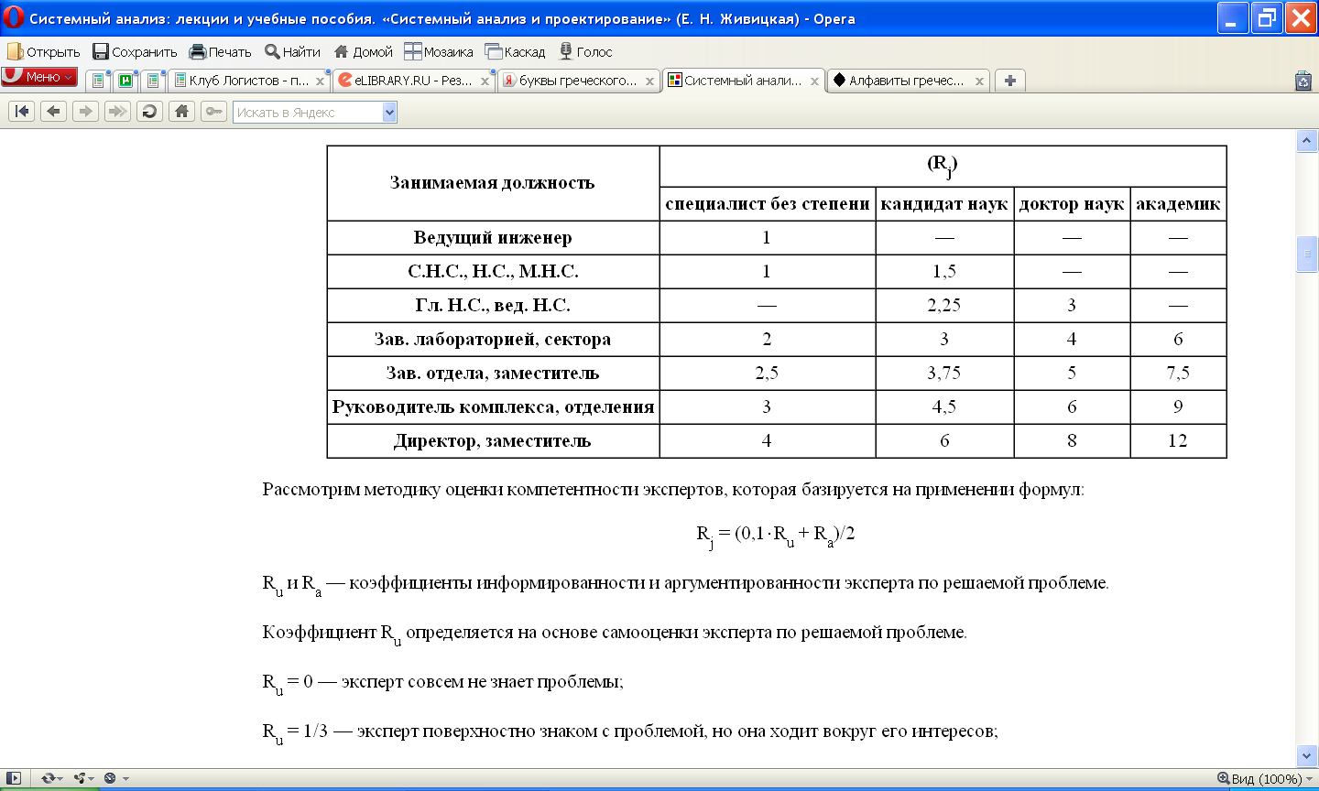Click the 7,5 cell in table
Viewport: 1319px width, 791px height.
[x=1178, y=374]
